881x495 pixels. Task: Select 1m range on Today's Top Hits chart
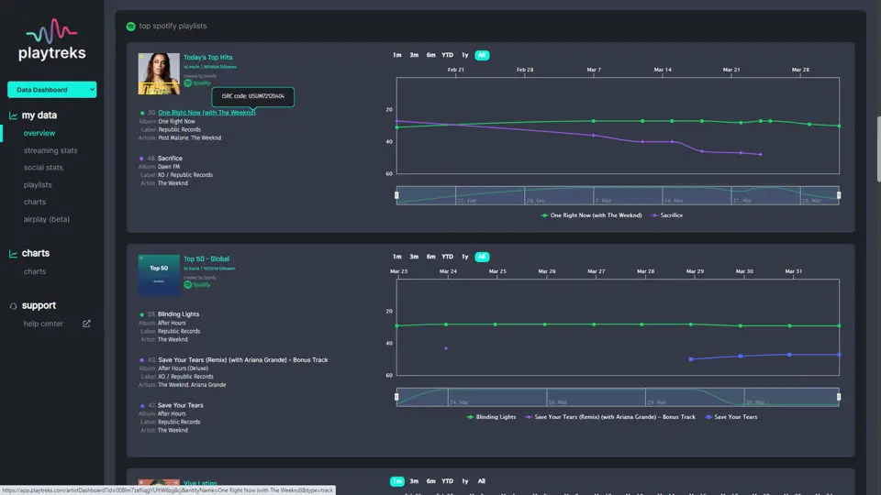(397, 55)
